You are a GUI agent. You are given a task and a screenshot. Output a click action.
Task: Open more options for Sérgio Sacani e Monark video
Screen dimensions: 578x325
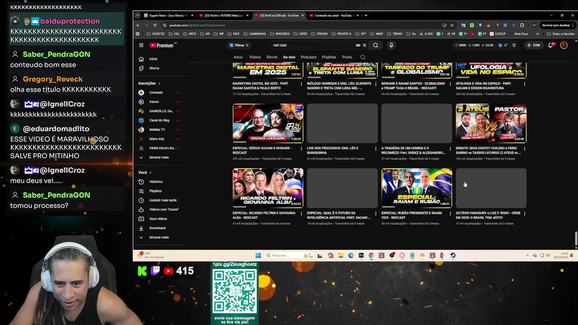301,149
